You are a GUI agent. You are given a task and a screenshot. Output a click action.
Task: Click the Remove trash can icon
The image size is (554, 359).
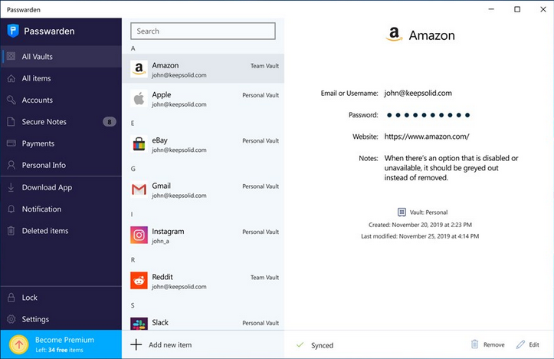point(475,344)
